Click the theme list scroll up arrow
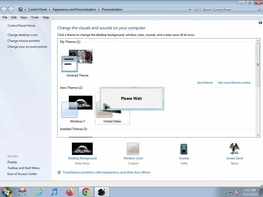This screenshot has width=263, height=197. [x=258, y=41]
